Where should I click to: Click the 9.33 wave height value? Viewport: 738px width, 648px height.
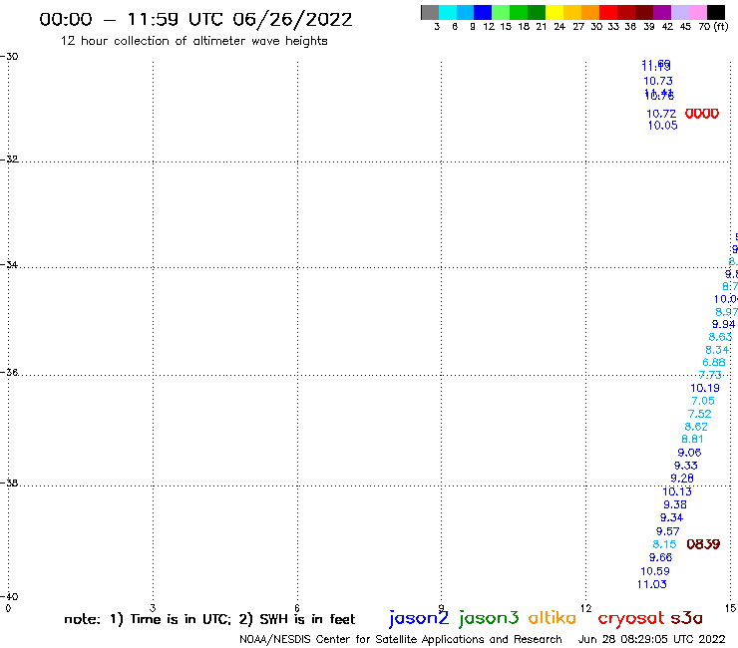686,466
